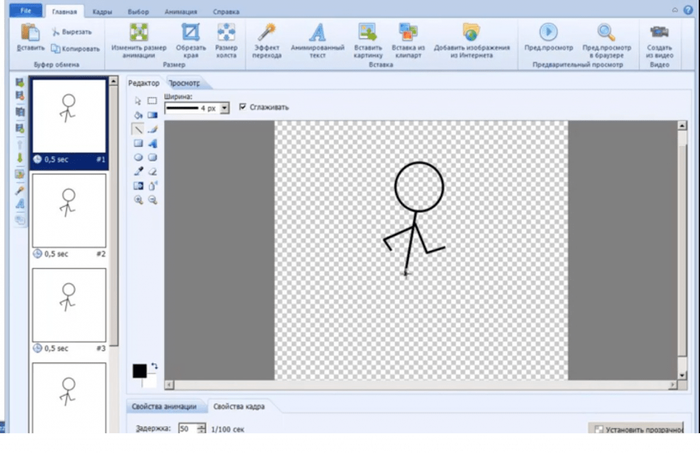Select frame #3 thumbnail
The image size is (700, 453).
[x=69, y=305]
